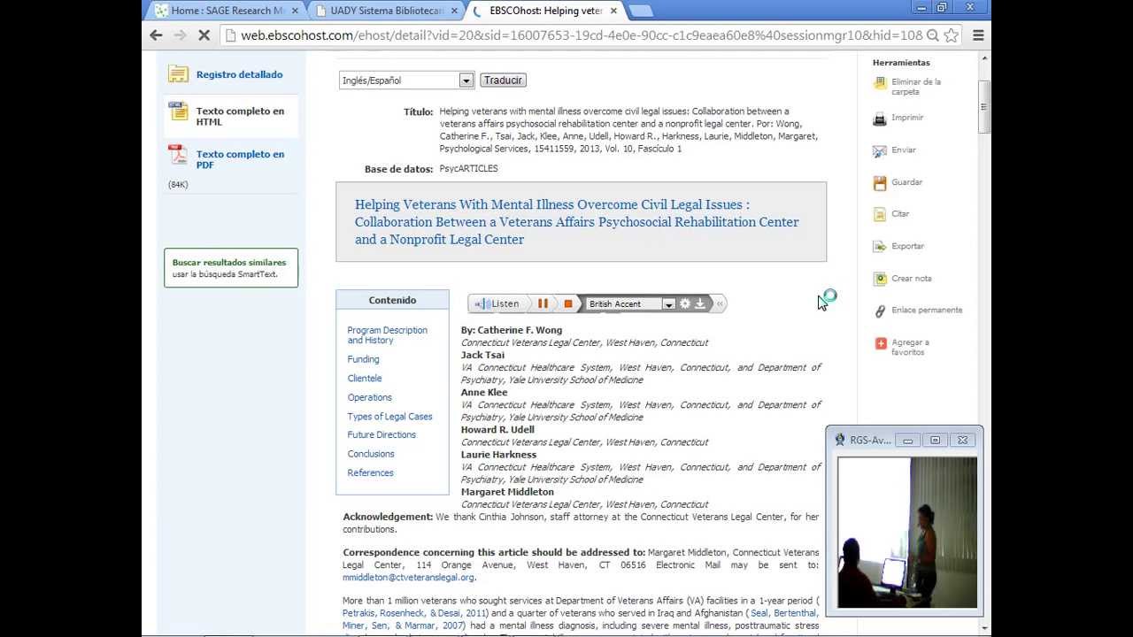Click the RGS-Av webcam video preview
This screenshot has height=637, width=1133.
[907, 533]
